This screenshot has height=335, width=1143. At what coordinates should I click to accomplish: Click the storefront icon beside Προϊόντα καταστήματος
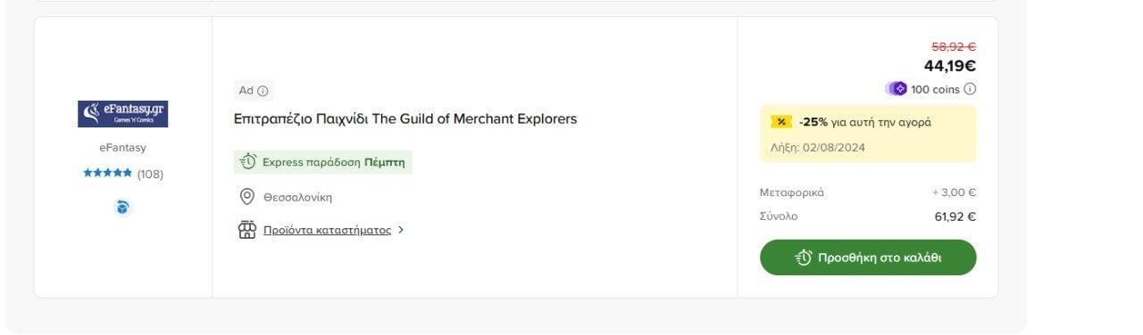[247, 230]
